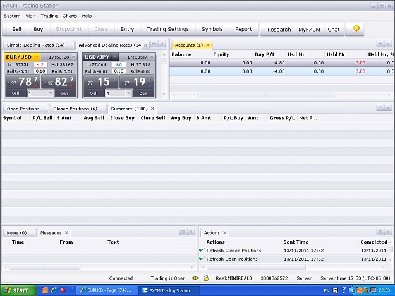Image resolution: width=395 pixels, height=296 pixels.
Task: Close the Messages tab
Action: 66,233
